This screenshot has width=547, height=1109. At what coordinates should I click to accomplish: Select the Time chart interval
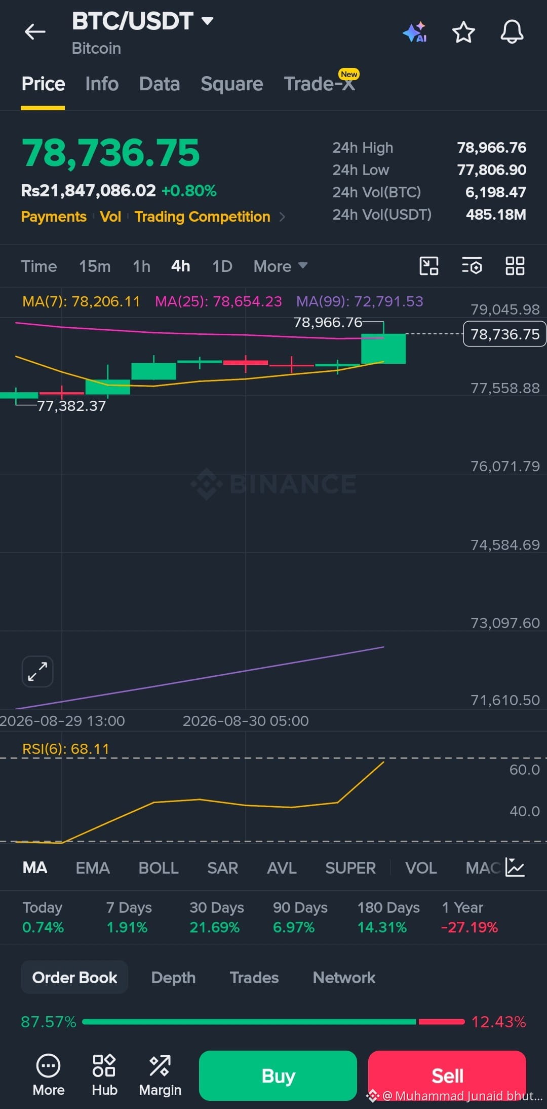point(39,266)
